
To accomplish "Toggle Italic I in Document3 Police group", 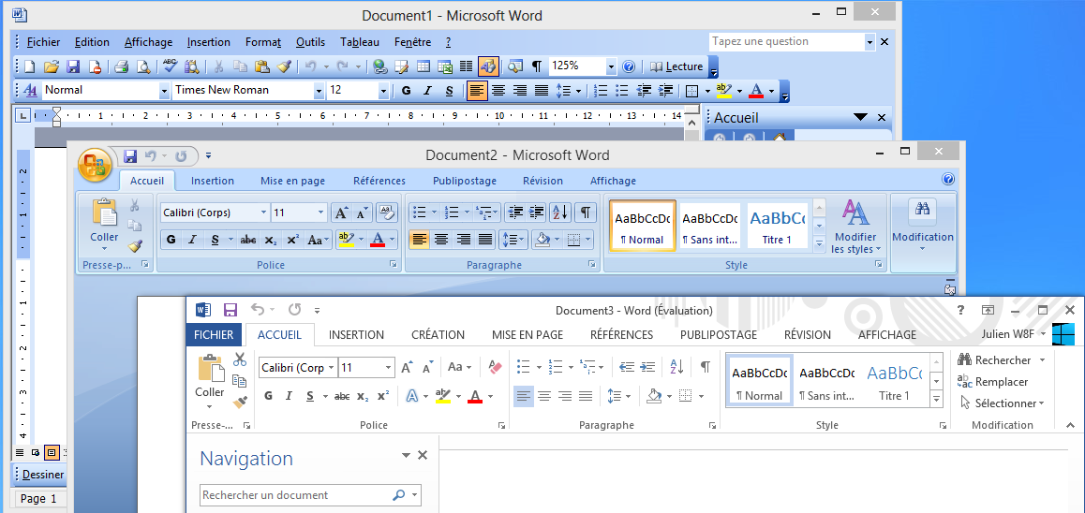I will 289,396.
